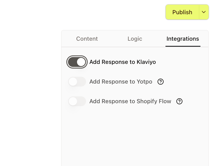Click the knob of the Yotpo switch
Viewport: 213px width, 166px height.
(73, 82)
